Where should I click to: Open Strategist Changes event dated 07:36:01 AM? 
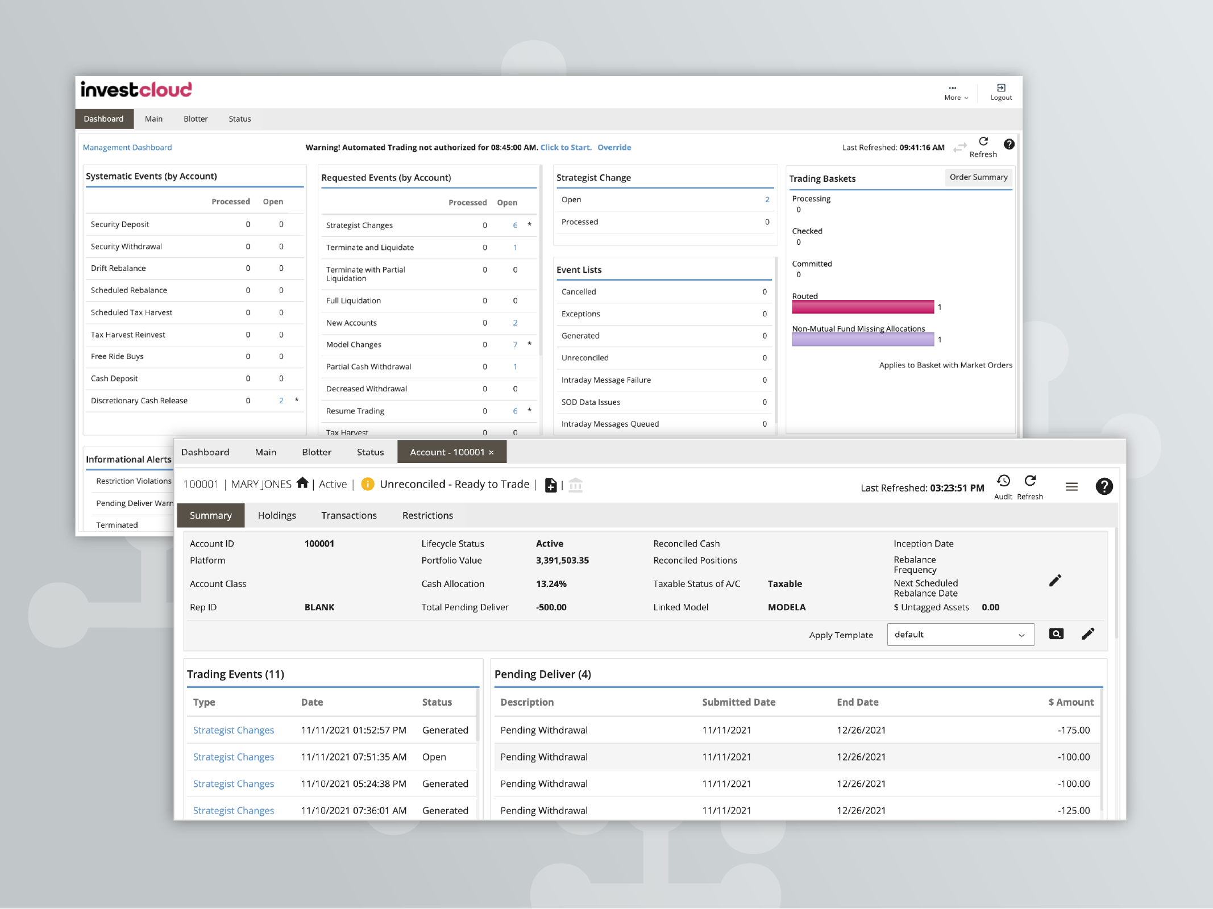pyautogui.click(x=233, y=811)
